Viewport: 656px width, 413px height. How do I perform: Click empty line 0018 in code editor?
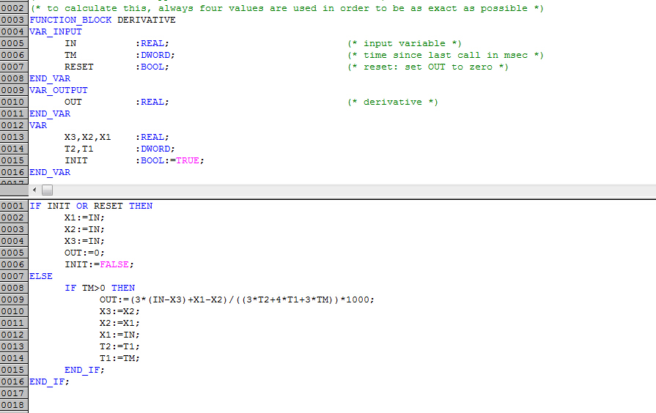[341, 405]
